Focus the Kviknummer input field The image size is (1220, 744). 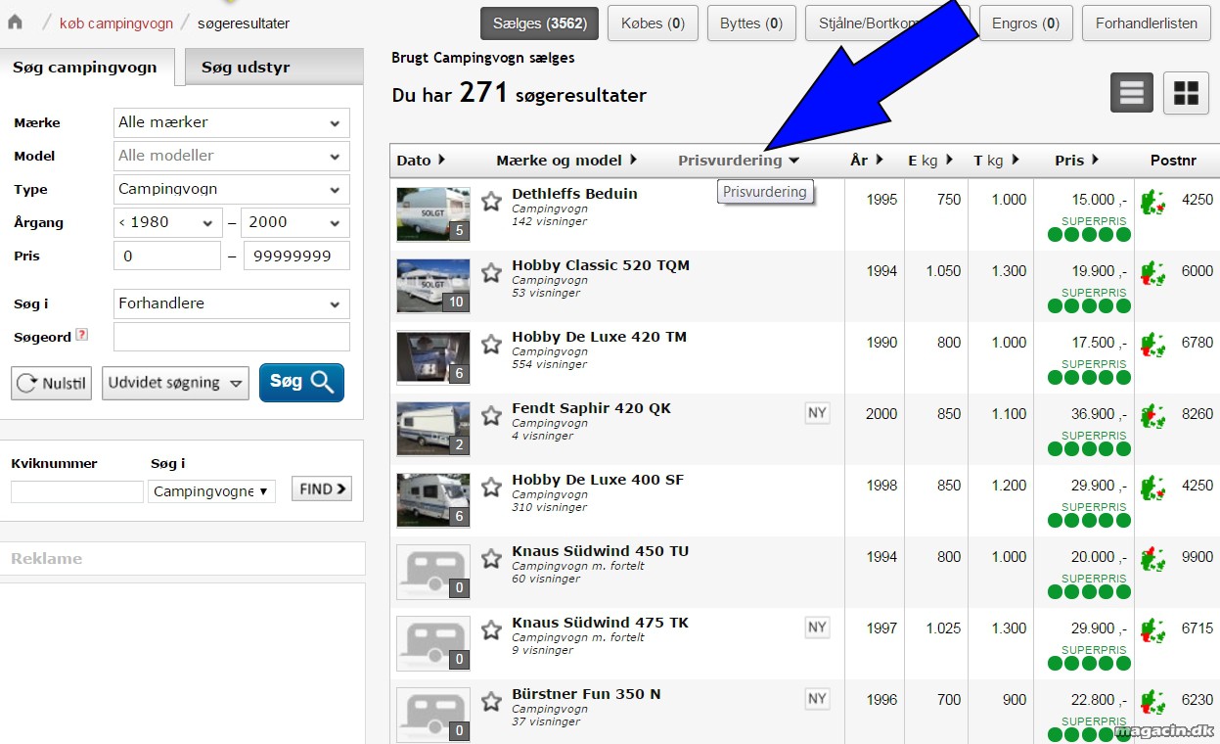click(x=77, y=491)
